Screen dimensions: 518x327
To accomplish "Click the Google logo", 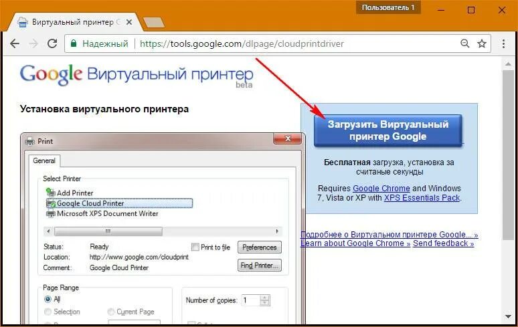I will pyautogui.click(x=51, y=74).
